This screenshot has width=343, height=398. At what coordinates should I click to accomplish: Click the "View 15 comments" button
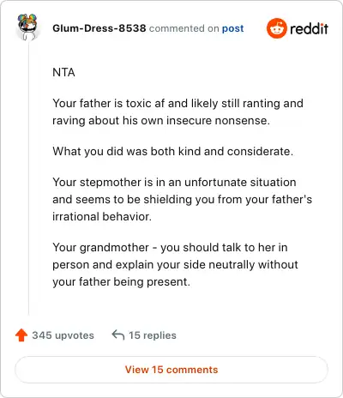171,370
